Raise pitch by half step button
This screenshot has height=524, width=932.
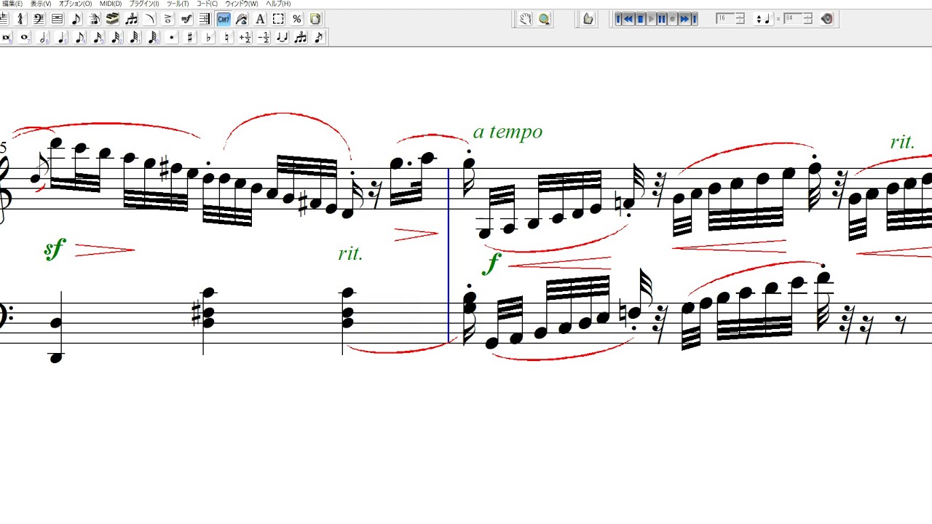click(x=245, y=38)
